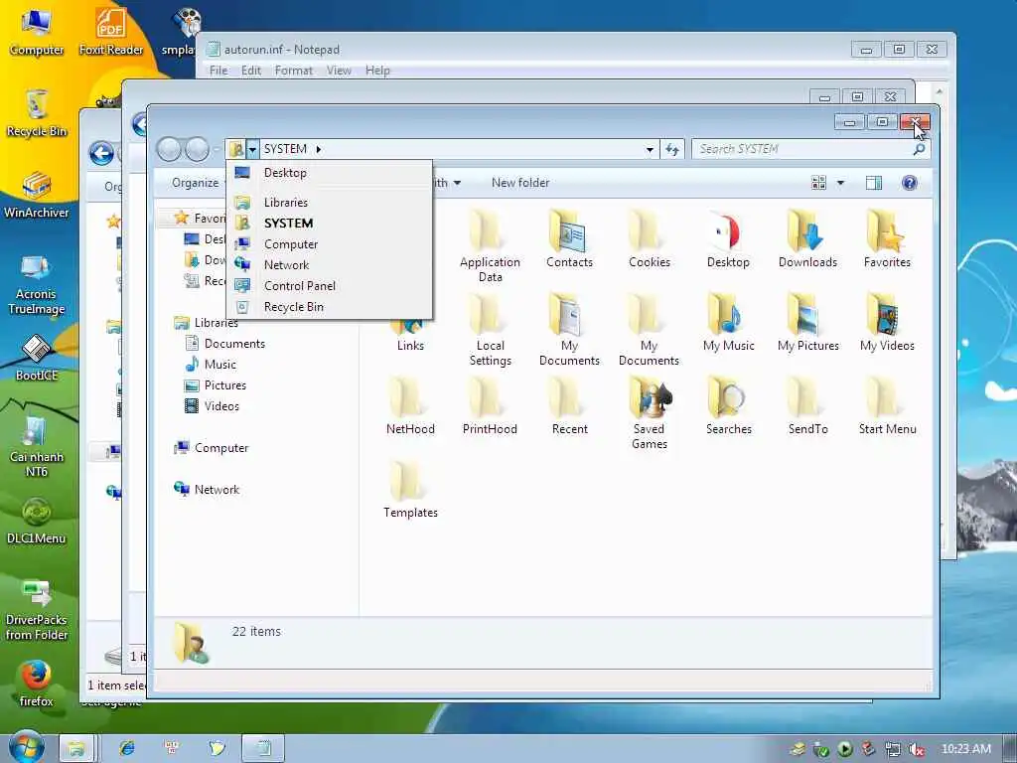Open the view options dropdown arrow
Image resolution: width=1017 pixels, height=763 pixels.
[840, 183]
